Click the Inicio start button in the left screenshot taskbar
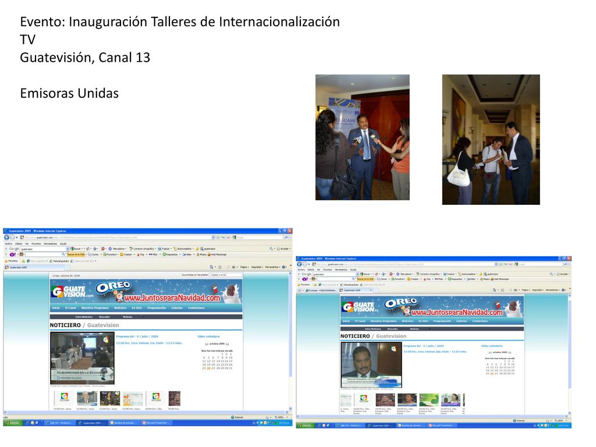 click(13, 423)
